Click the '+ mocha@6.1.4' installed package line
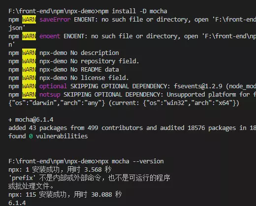Screen dimensions: 256x206 (31, 120)
